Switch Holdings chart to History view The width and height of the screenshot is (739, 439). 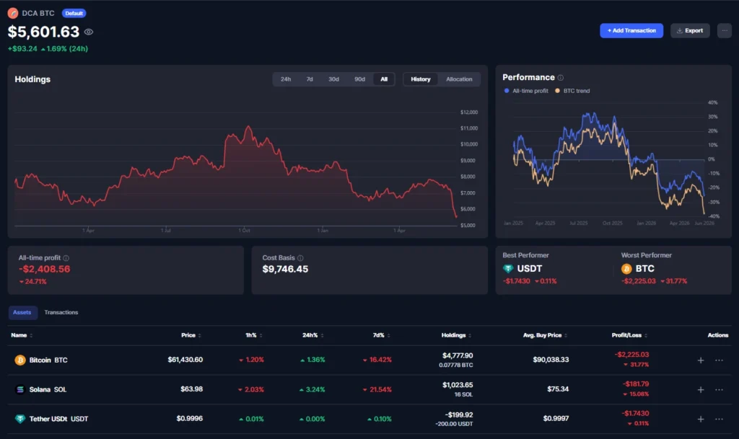tap(421, 79)
